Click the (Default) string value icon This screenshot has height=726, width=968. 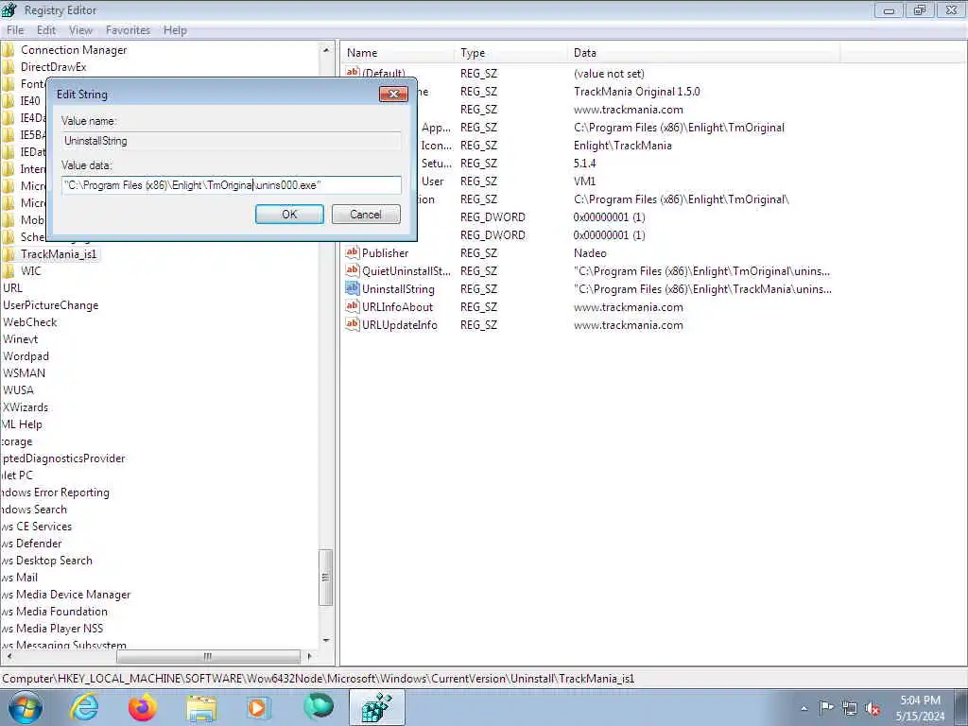coord(353,73)
